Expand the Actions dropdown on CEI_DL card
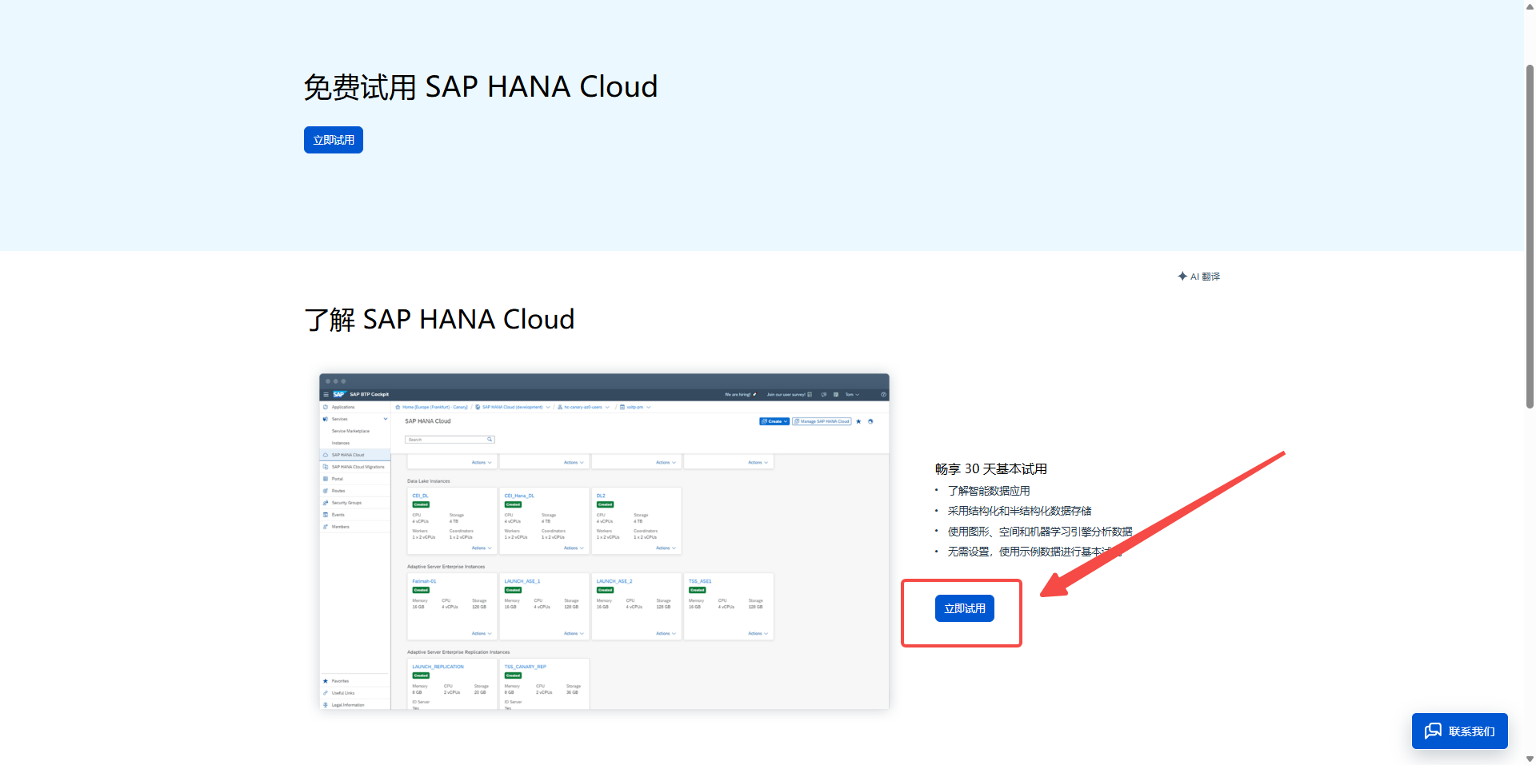Image resolution: width=1536 pixels, height=765 pixels. click(x=482, y=548)
